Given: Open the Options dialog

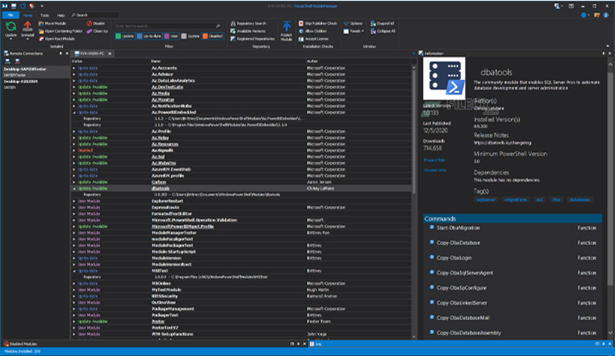Looking at the screenshot, I should click(353, 24).
